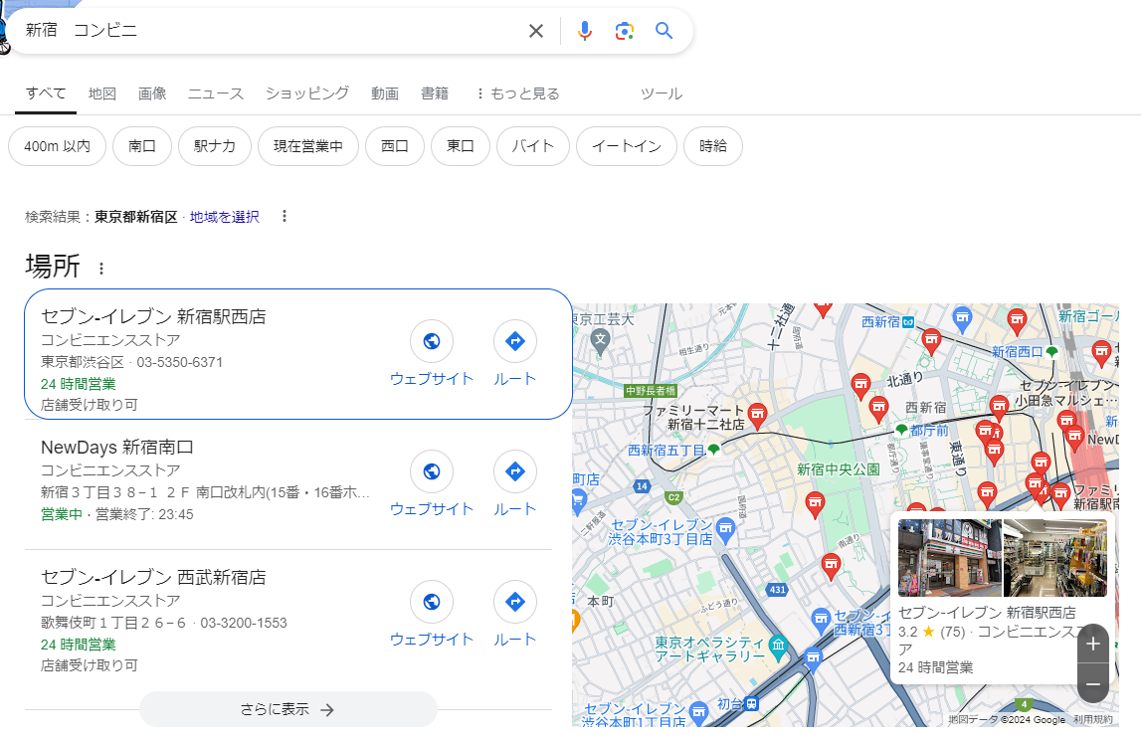
Task: Apply the 時給 filter chip
Action: pyautogui.click(x=713, y=146)
